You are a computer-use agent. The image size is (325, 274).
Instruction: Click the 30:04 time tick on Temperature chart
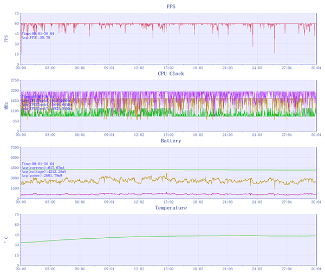point(315,269)
